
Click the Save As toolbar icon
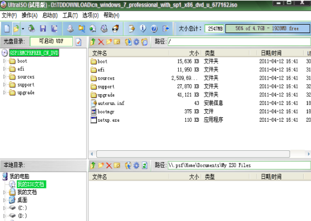[x=54, y=29]
